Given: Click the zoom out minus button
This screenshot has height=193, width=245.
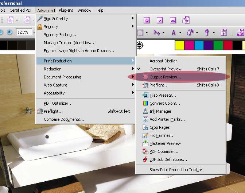Looking at the screenshot, I should [1, 32].
